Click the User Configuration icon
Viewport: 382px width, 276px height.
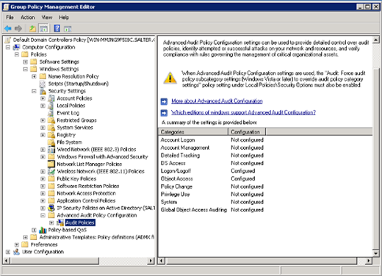(x=16, y=252)
